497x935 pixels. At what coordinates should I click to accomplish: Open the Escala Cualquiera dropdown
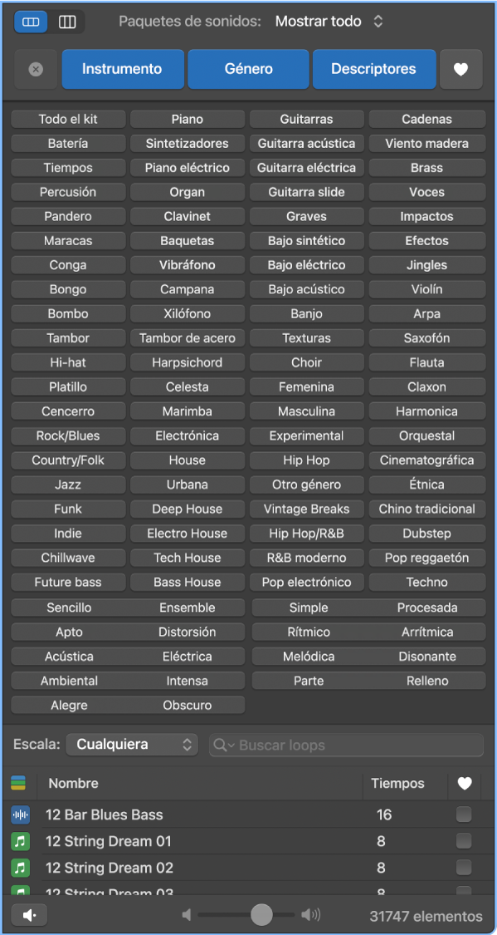pyautogui.click(x=131, y=745)
